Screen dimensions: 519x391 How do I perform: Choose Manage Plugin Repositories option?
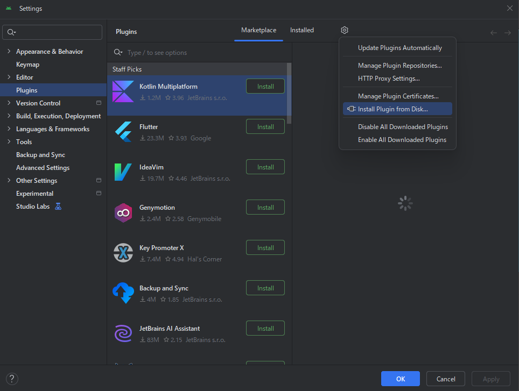click(x=399, y=66)
